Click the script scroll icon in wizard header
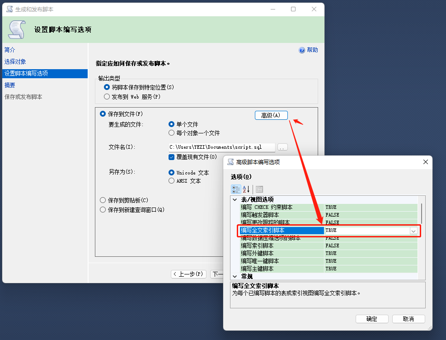Screen dimensions: 446x340 click(17, 30)
